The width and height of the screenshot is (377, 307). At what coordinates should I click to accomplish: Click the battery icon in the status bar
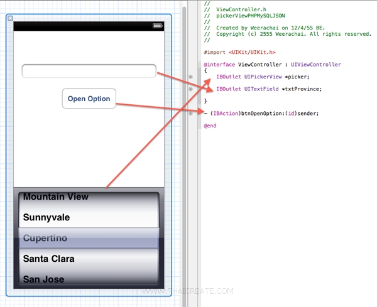[158, 26]
